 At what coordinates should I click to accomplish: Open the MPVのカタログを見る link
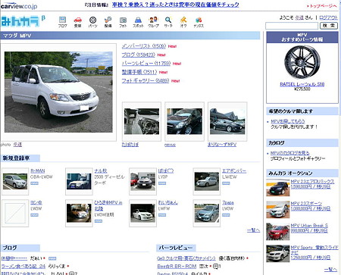[289, 153]
